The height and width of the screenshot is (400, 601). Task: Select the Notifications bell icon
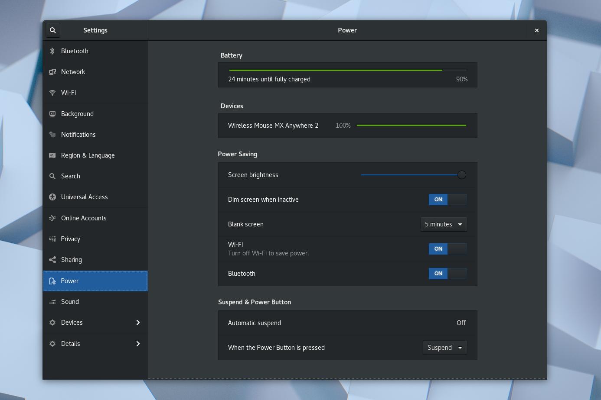click(52, 134)
